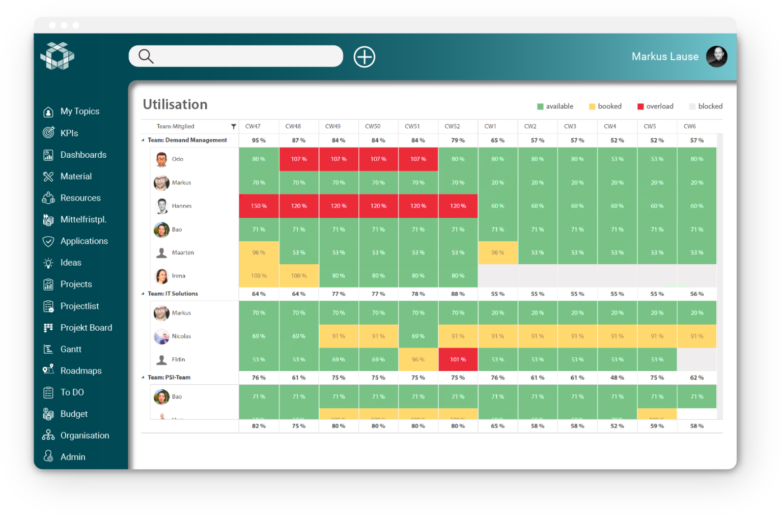The image size is (782, 515).
Task: Click Hannes's 150 % overload cell in CW47
Action: pos(259,206)
